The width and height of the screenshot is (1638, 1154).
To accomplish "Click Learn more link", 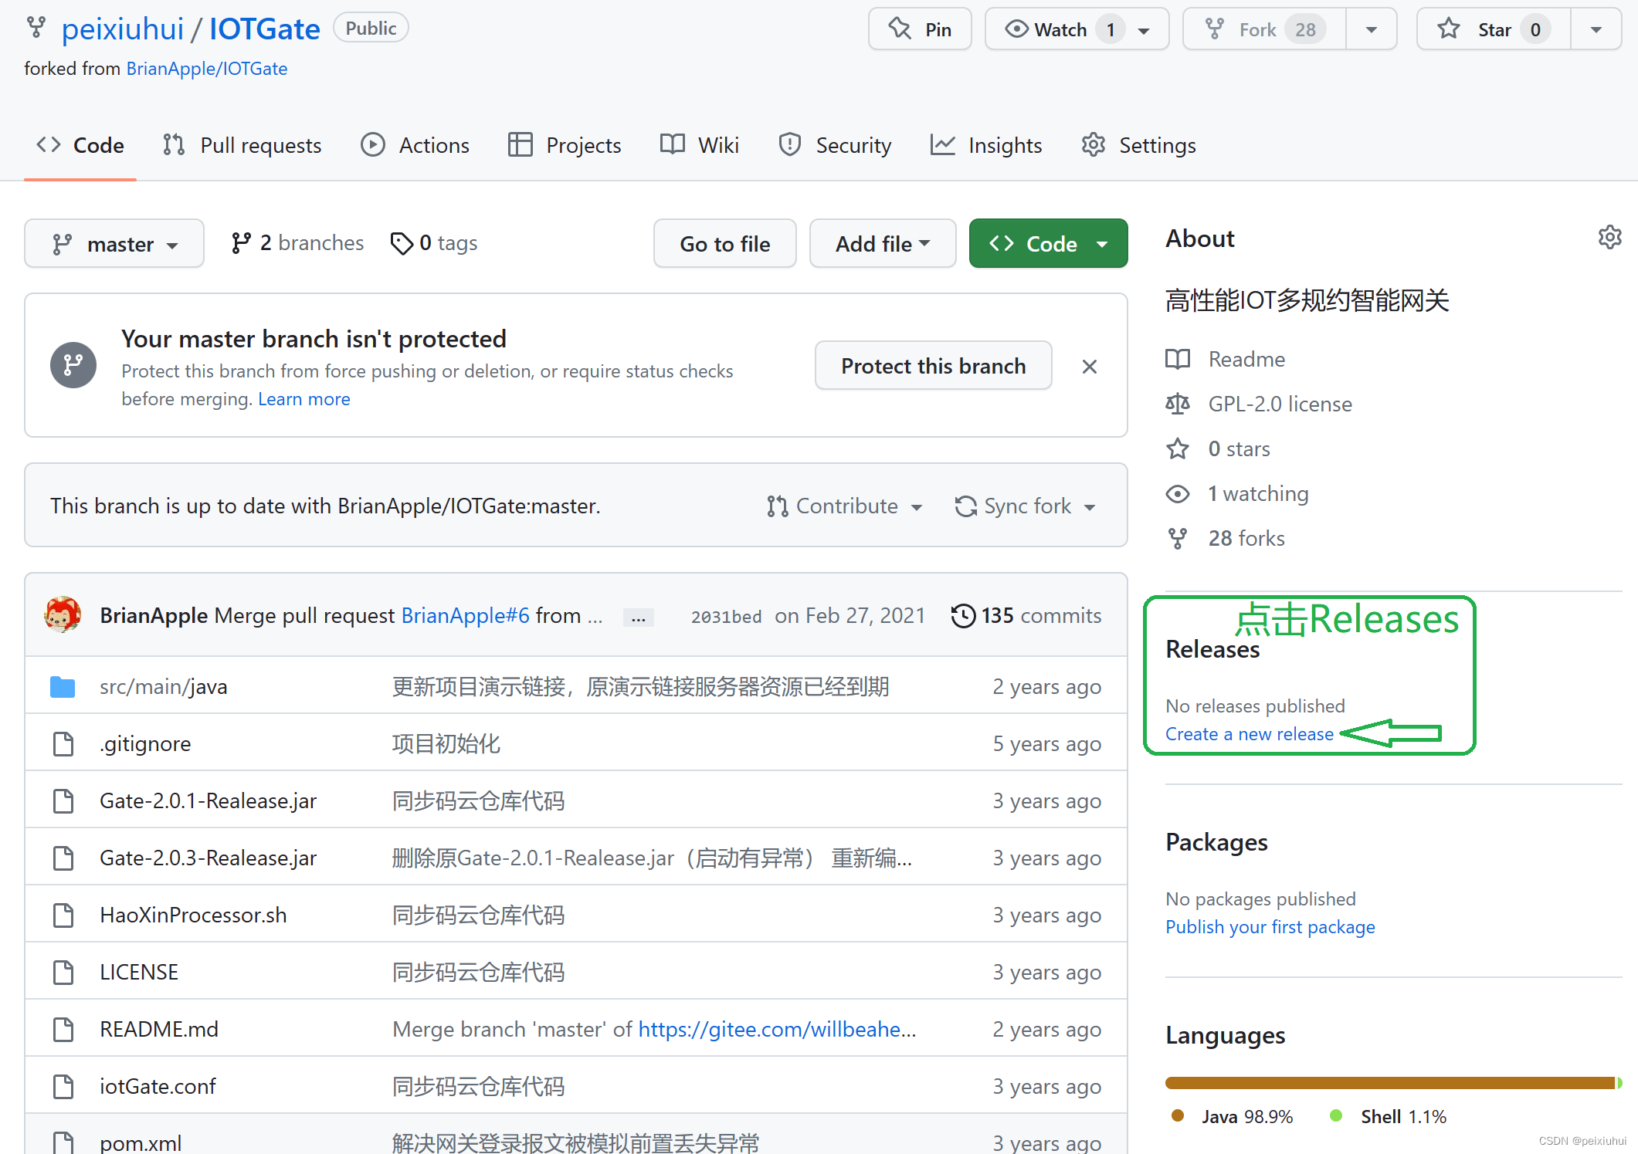I will point(304,399).
